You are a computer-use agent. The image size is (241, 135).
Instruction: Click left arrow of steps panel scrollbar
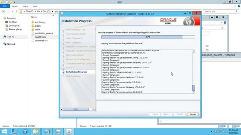click(62, 109)
